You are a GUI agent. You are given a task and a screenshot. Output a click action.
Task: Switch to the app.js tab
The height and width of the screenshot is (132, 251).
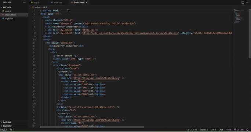point(35,3)
